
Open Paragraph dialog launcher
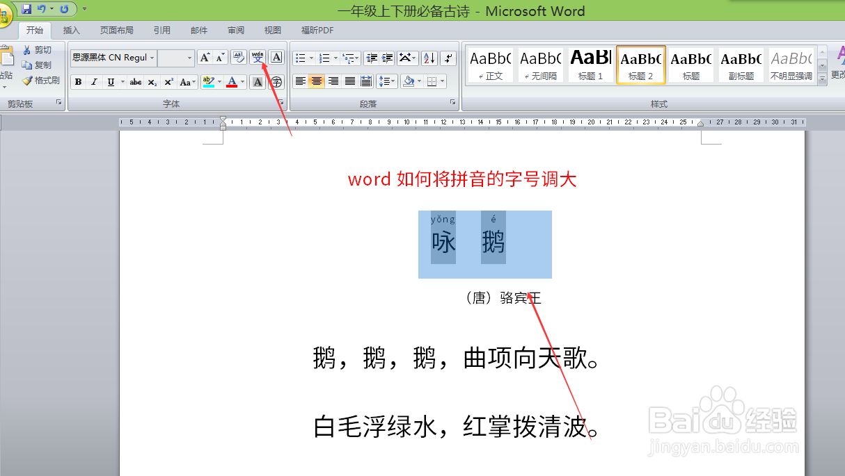pos(453,103)
